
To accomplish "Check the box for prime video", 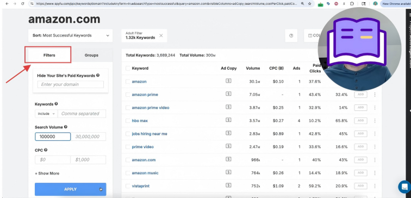I will (x=128, y=147).
